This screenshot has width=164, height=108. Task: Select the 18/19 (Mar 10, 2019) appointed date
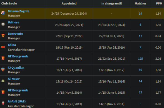pyautogui.click(x=69, y=48)
